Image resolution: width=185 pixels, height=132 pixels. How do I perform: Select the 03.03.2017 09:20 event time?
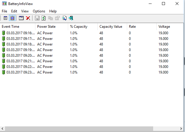(21, 56)
